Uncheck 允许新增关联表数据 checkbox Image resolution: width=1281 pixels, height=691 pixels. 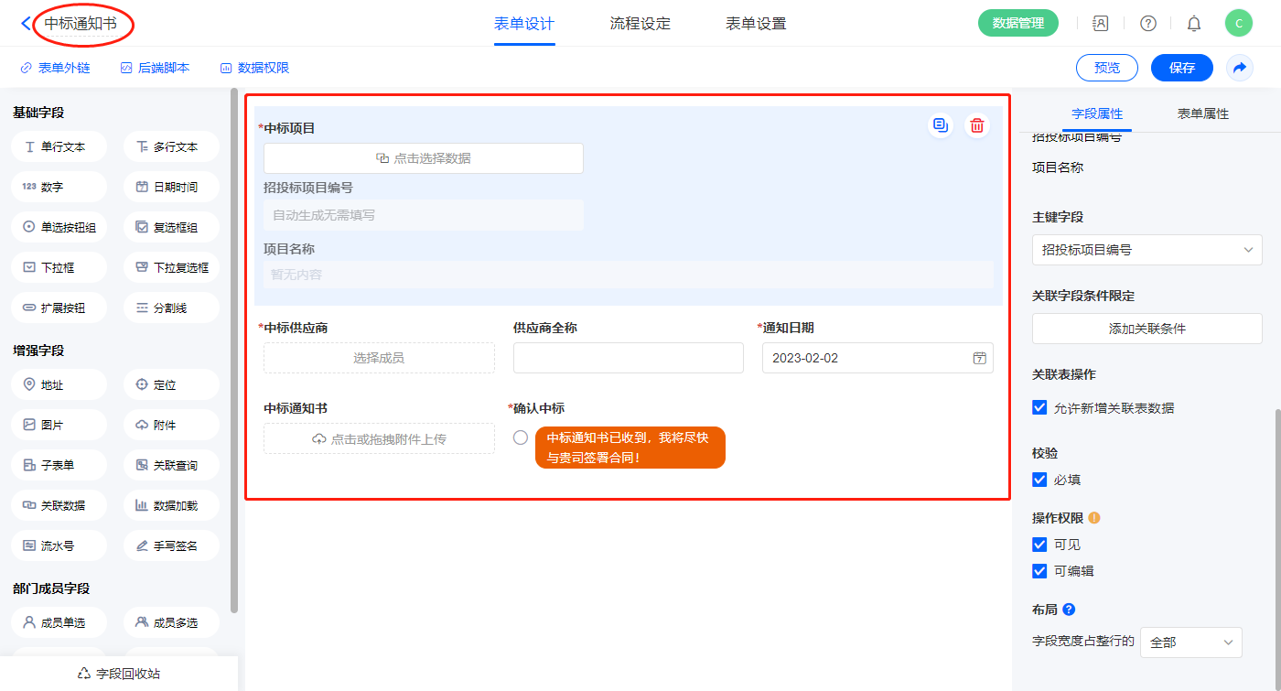click(1039, 408)
